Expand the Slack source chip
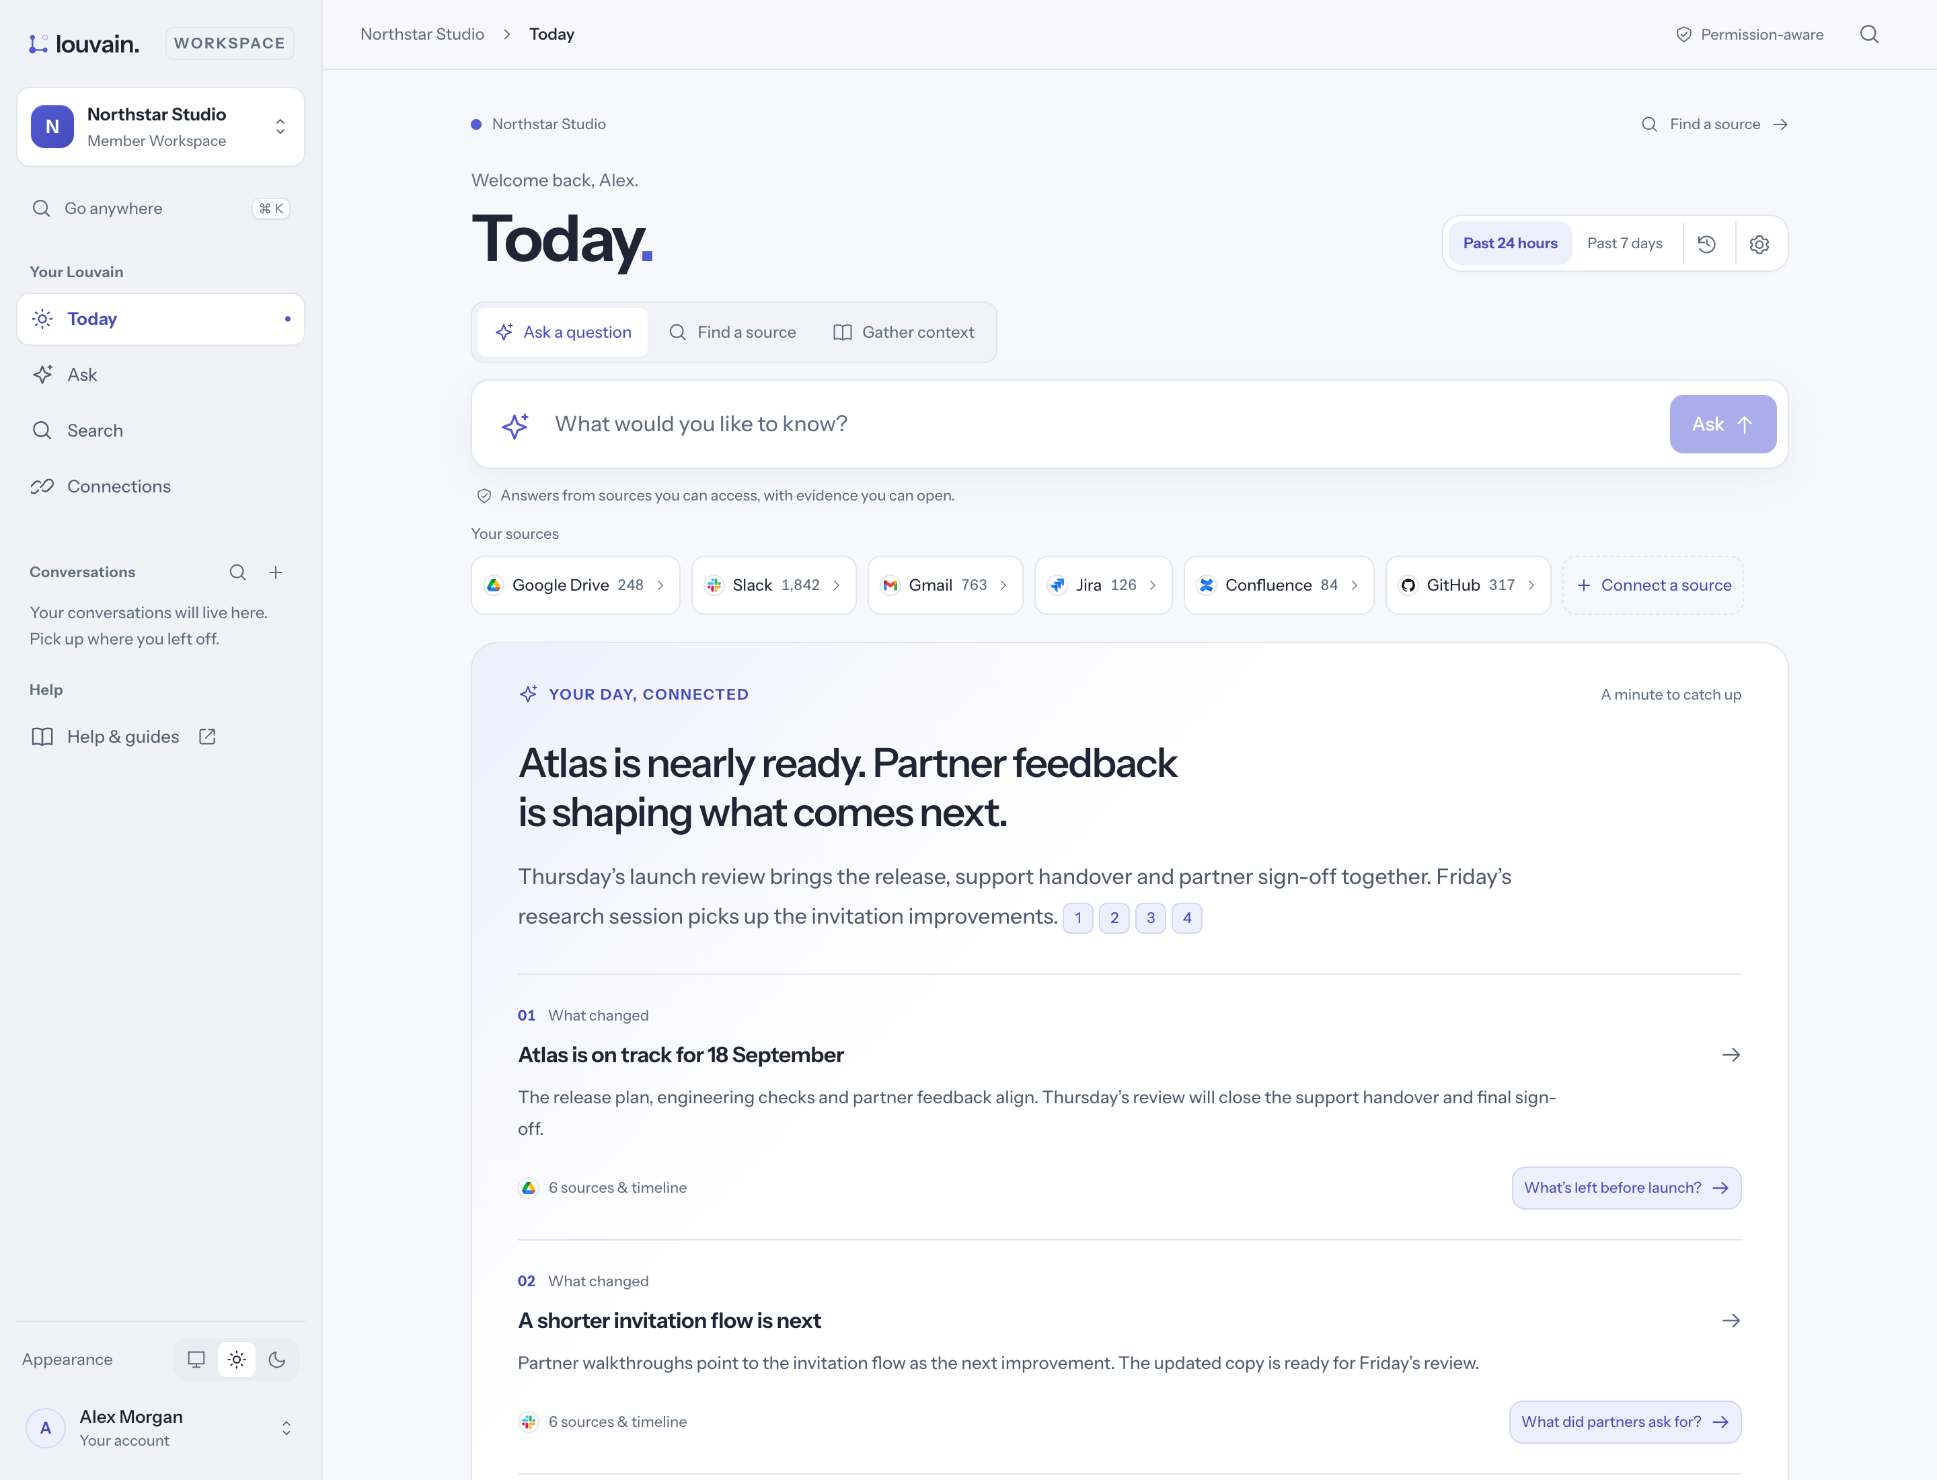The image size is (1937, 1480). click(x=773, y=585)
